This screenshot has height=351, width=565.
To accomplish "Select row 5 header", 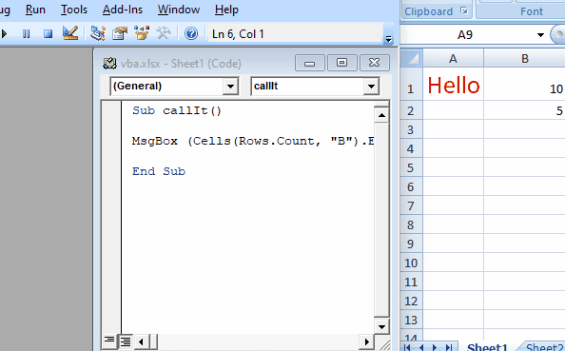I will [412, 167].
